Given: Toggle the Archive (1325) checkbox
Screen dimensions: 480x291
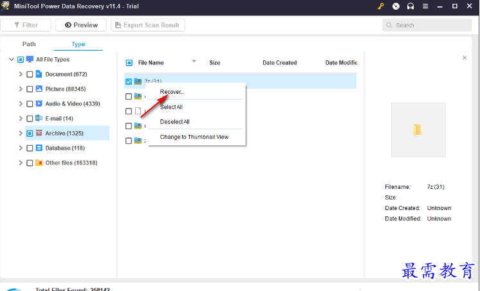Looking at the screenshot, I should click(30, 133).
